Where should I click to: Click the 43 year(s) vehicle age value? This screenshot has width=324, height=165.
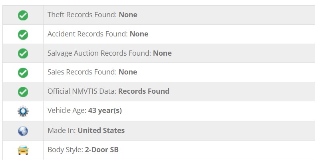pyautogui.click(x=105, y=111)
